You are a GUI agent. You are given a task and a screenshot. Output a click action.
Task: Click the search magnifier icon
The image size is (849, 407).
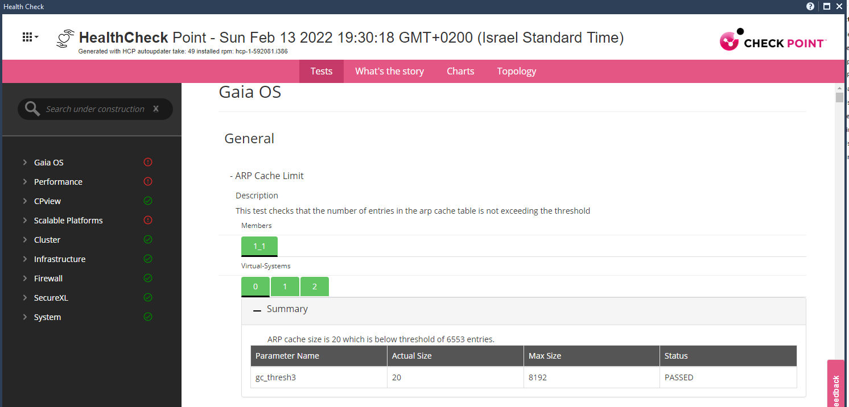pyautogui.click(x=32, y=108)
